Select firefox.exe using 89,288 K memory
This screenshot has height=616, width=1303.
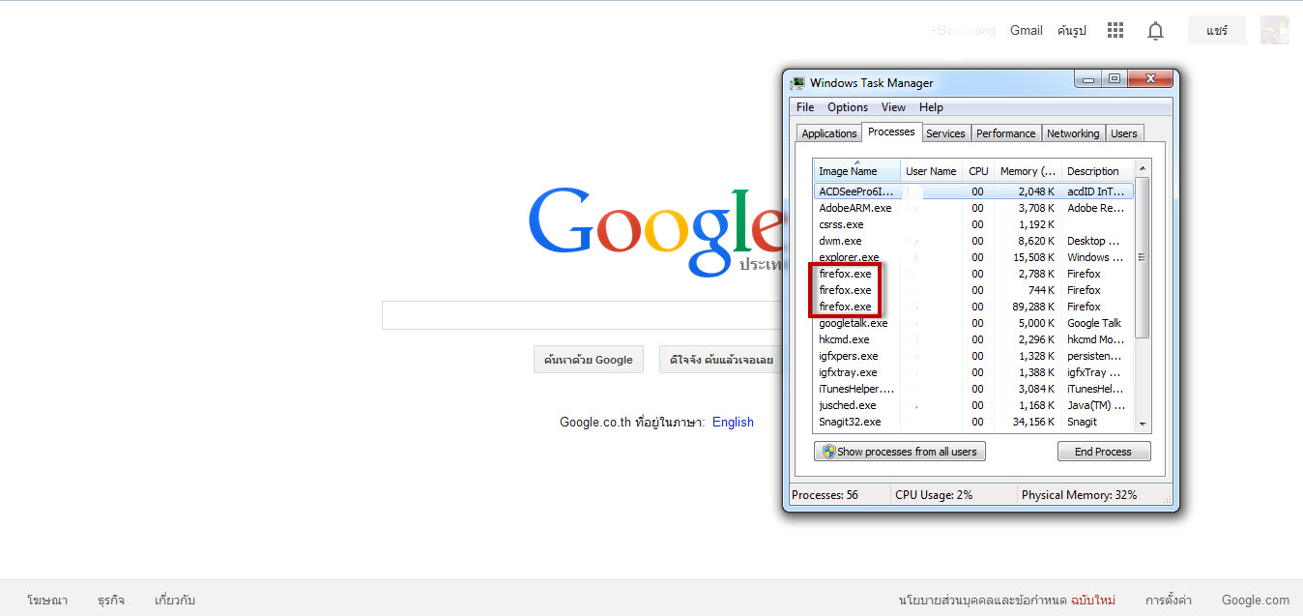click(x=973, y=307)
